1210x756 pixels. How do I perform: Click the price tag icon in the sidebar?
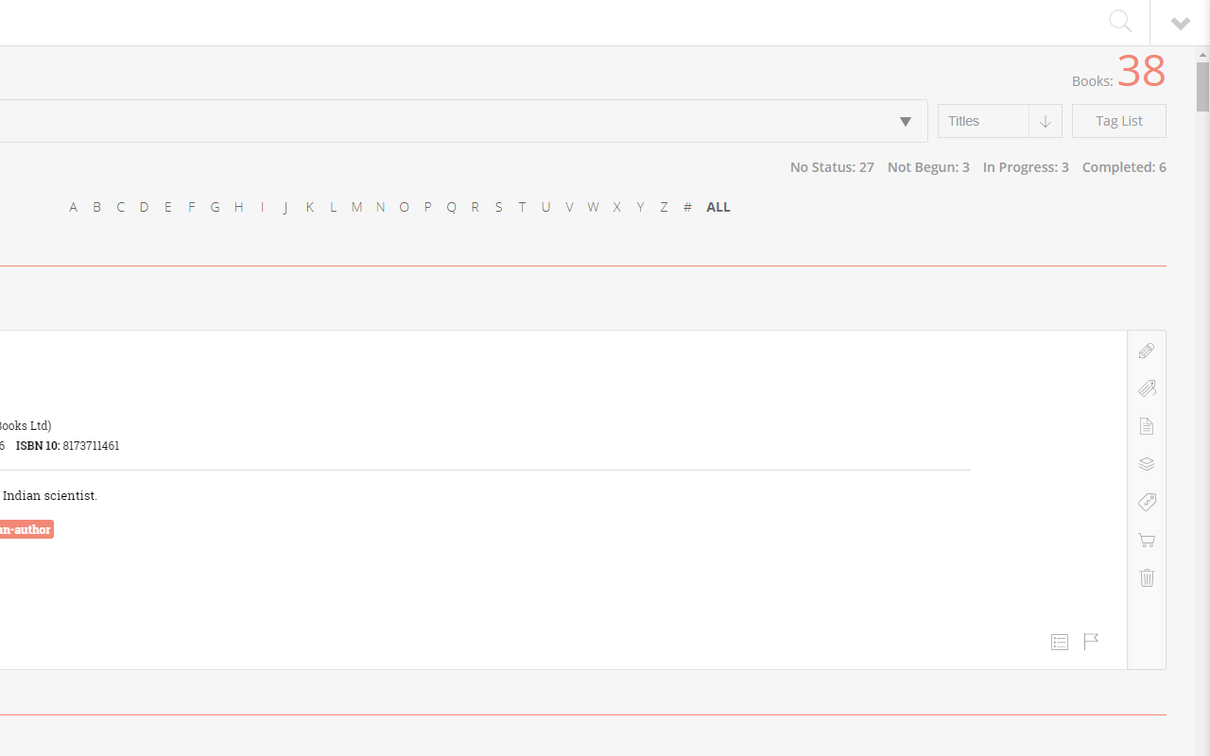pos(1147,502)
